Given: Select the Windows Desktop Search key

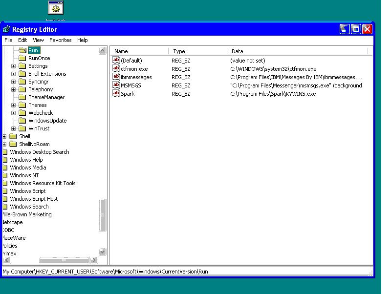Looking at the screenshot, I should click(x=40, y=152).
